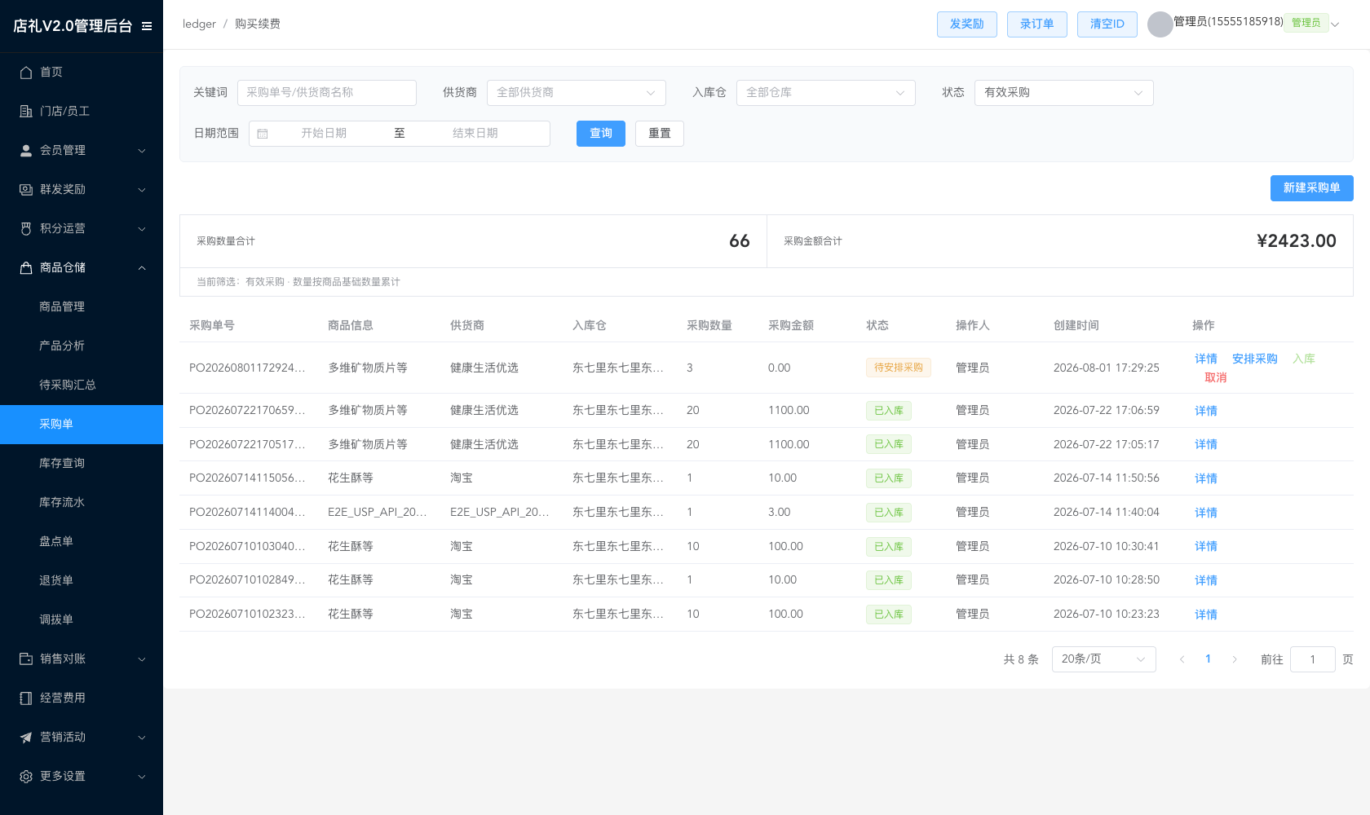Expand 群发奖励 submenu
Screen dimensions: 1370x815
[142, 190]
